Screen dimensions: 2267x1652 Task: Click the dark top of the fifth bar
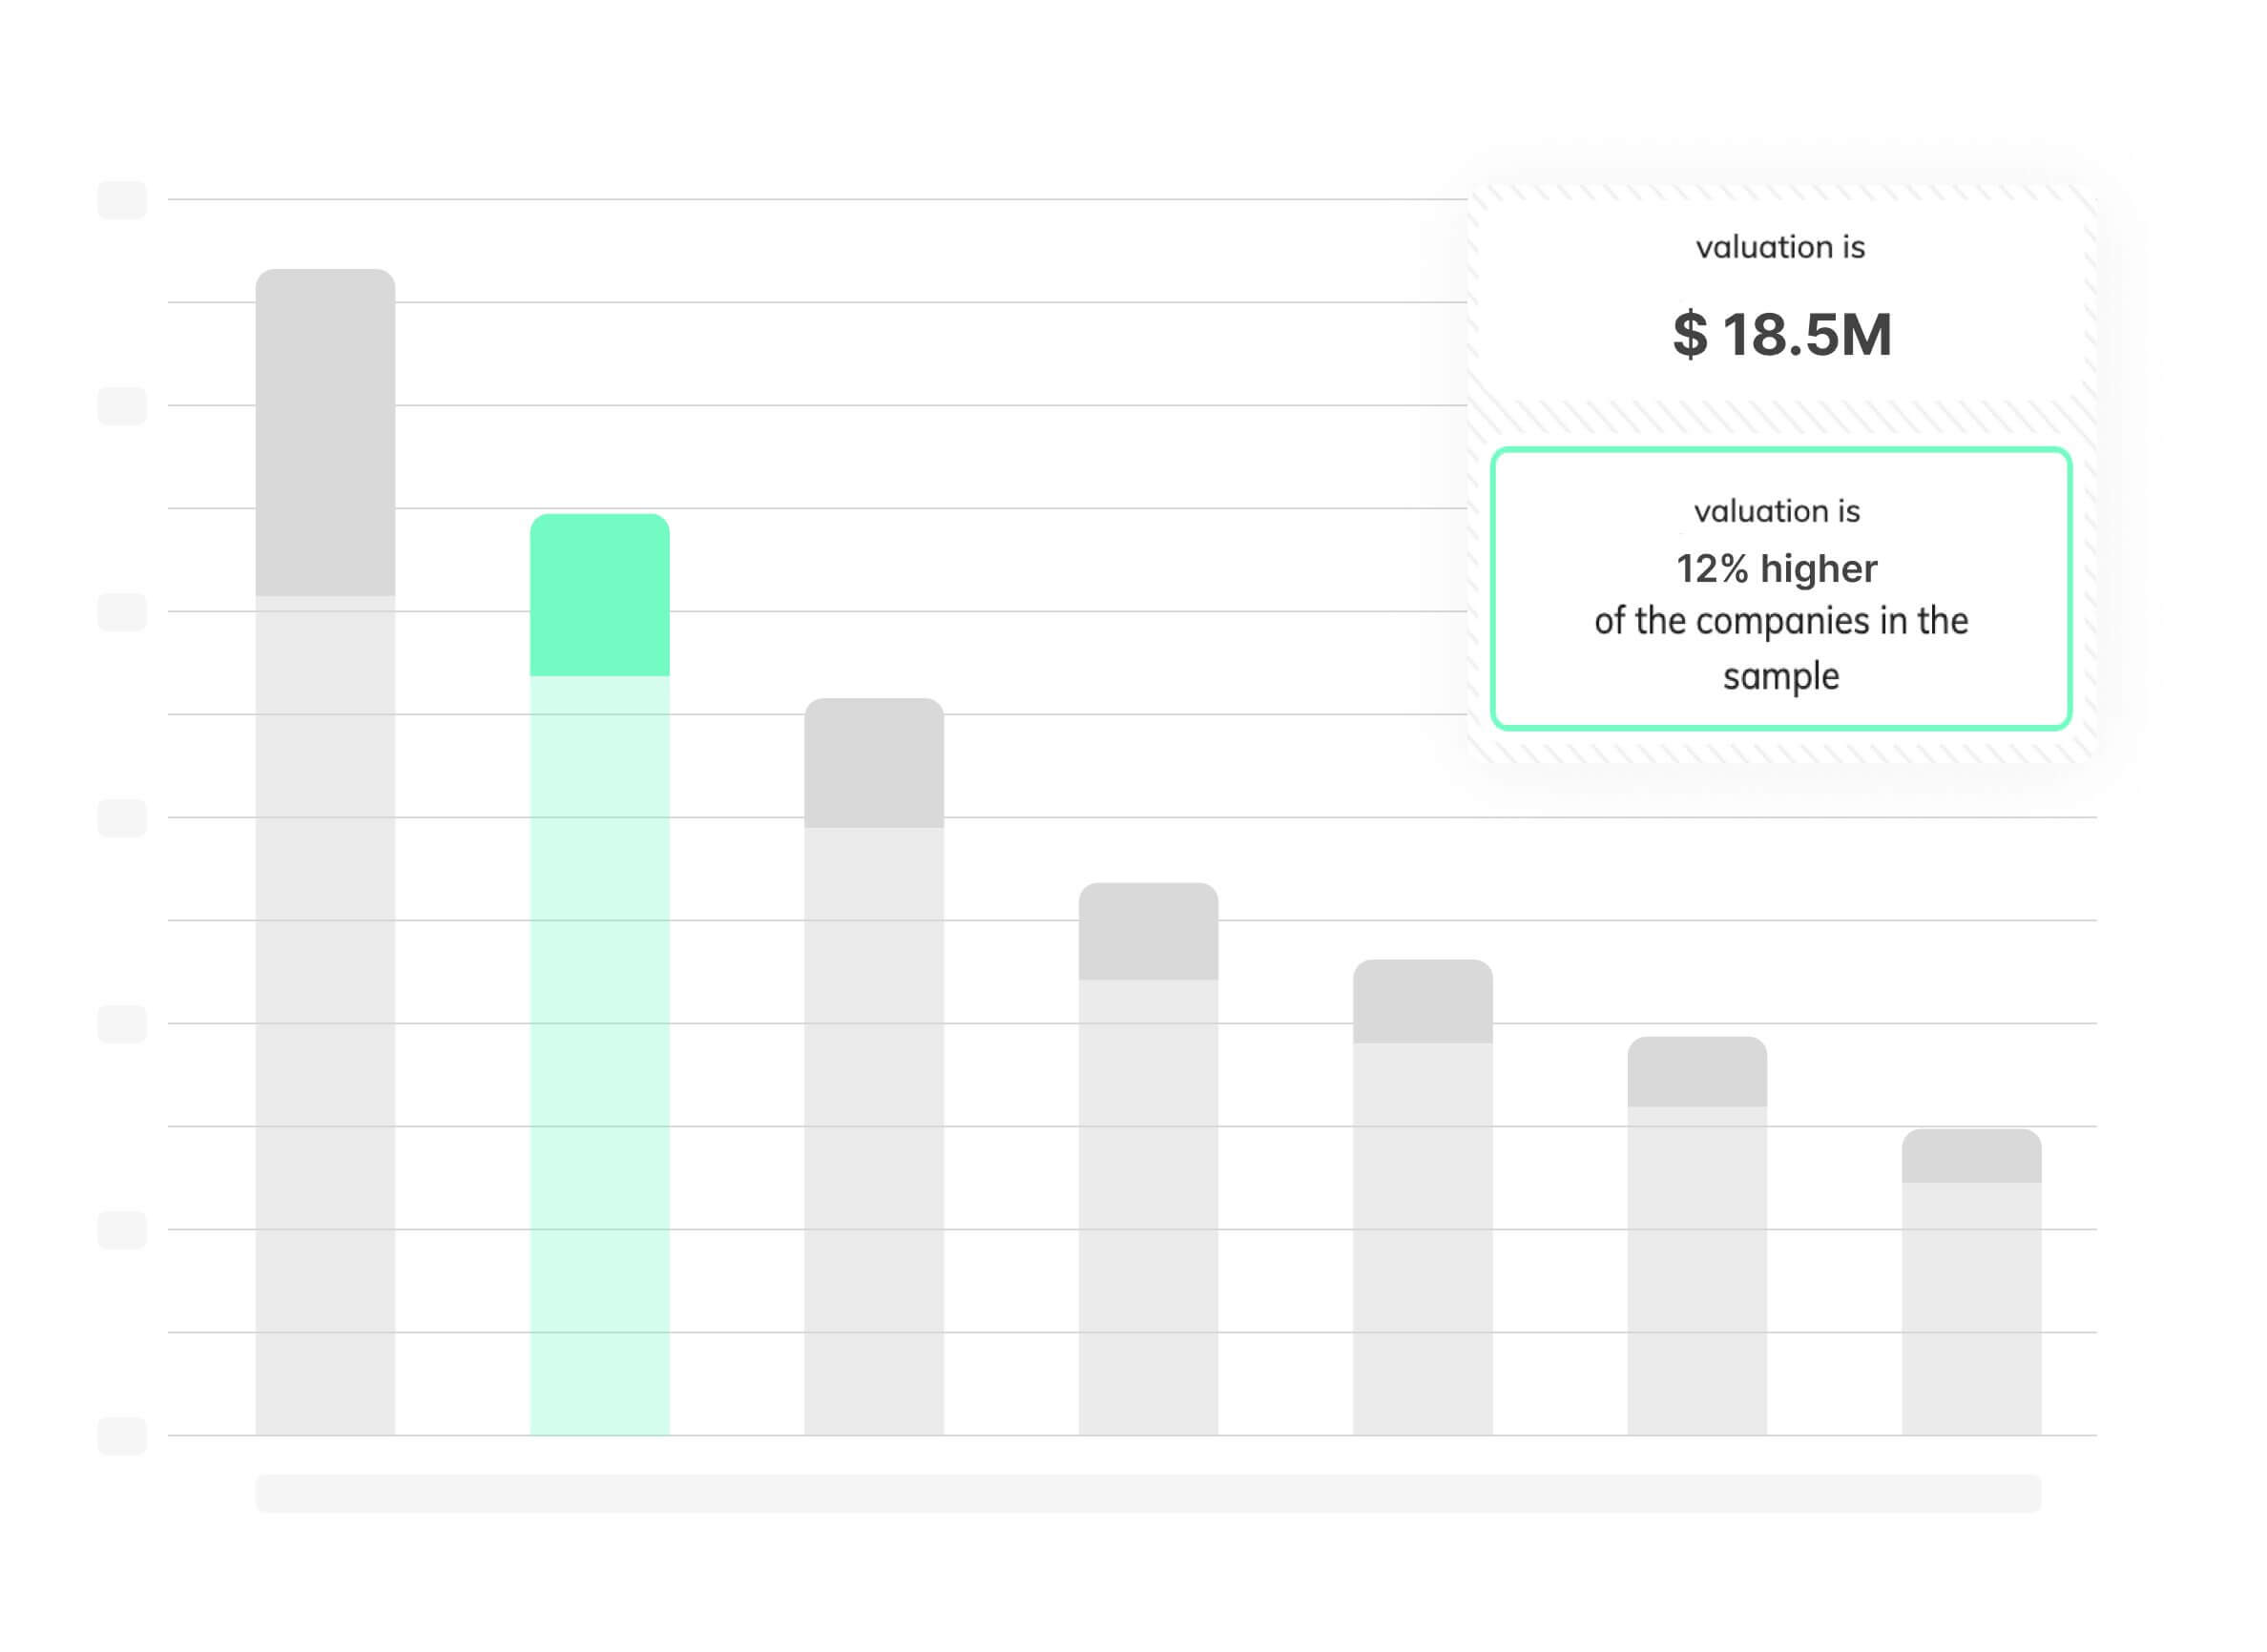tap(1422, 1001)
